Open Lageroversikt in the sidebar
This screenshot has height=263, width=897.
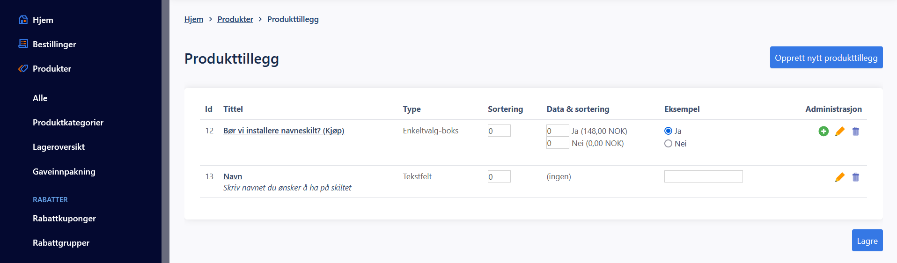[x=59, y=147]
